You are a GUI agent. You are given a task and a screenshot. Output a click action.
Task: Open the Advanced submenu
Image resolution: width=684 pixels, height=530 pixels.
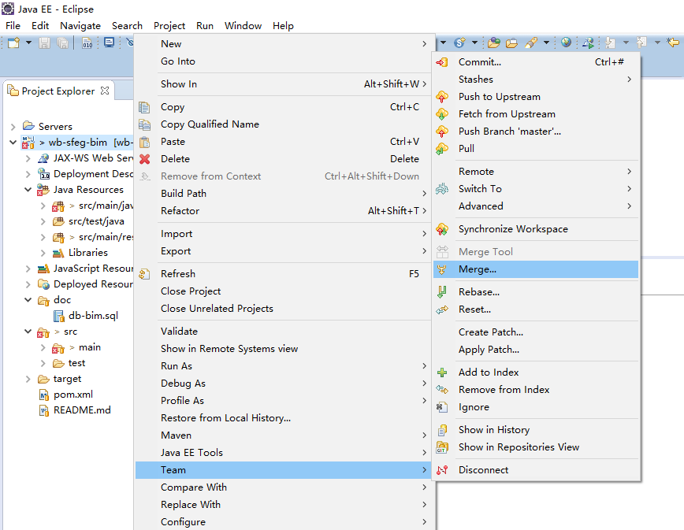[x=536, y=206]
